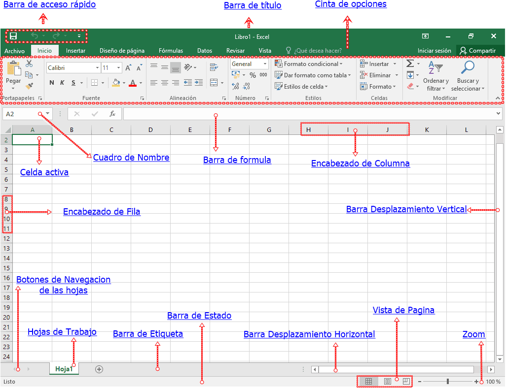506x388 pixels.
Task: Switch to the Fórmulas ribbon tab
Action: [x=171, y=50]
